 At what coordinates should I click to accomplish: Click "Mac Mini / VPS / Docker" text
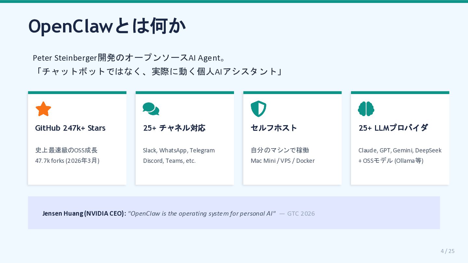pos(282,161)
